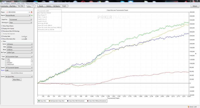
Task: Open the All Tournament Types dropdown
Action: [19, 57]
